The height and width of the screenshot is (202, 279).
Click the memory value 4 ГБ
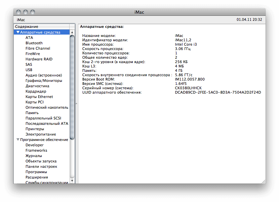(178, 70)
